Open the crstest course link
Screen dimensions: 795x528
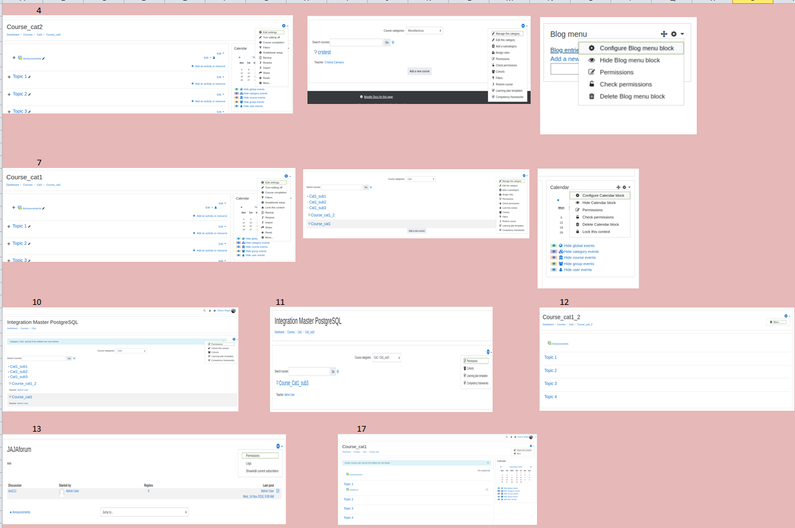(x=324, y=53)
